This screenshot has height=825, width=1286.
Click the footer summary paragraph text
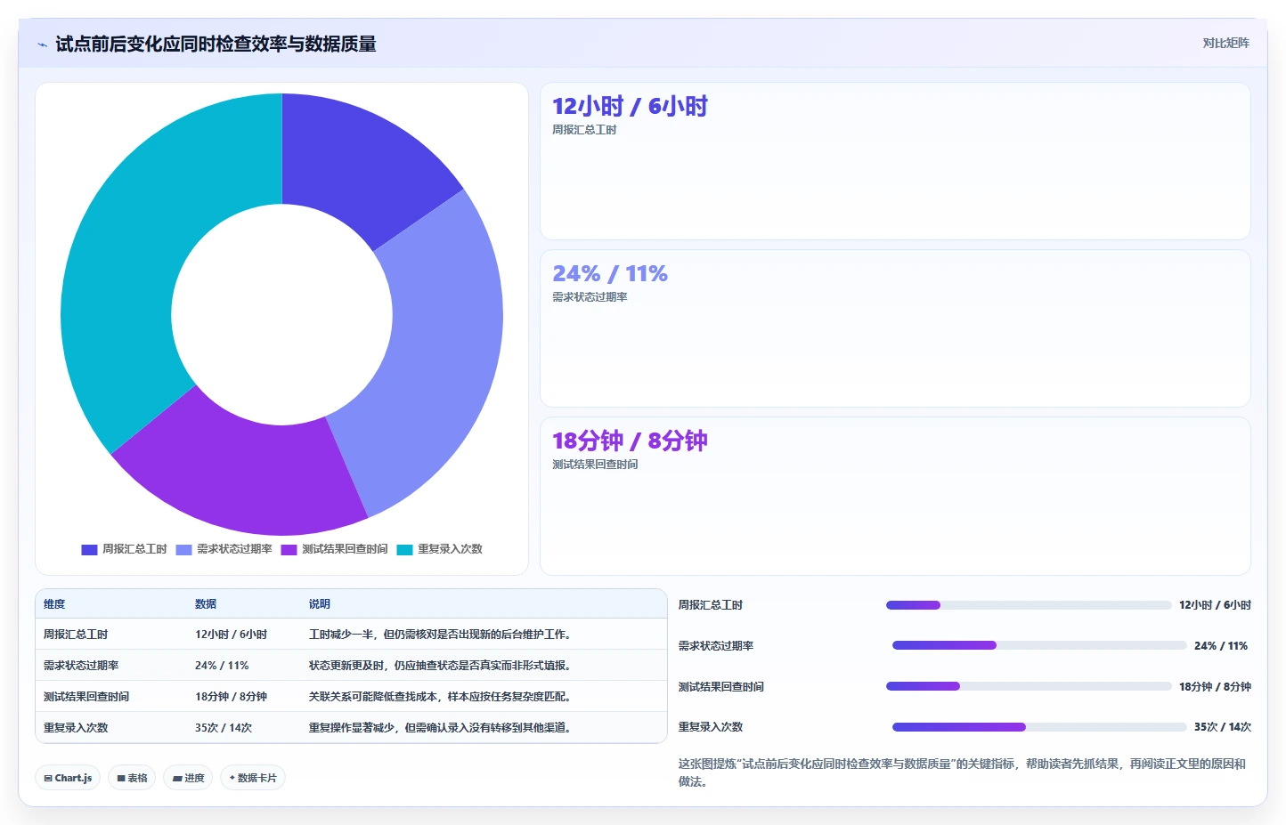[x=964, y=772]
